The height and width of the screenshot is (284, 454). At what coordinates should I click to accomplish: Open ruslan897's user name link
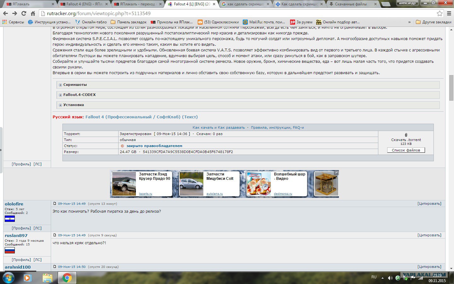pos(16,235)
